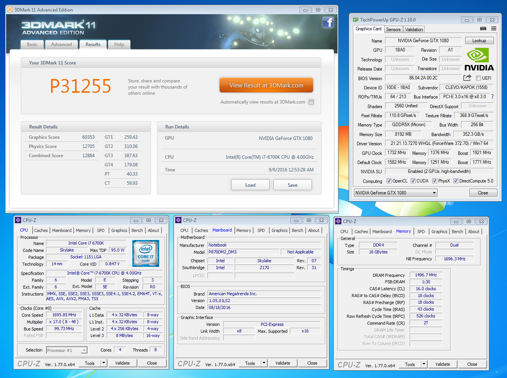Click the Facebook icon in 3DMark 11

tap(328, 23)
